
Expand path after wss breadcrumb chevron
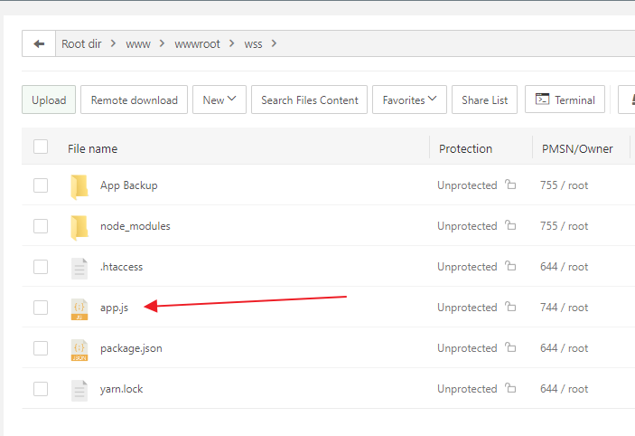(x=274, y=43)
